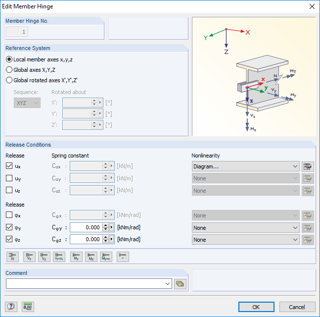Open the comment library icon
The width and height of the screenshot is (320, 317).
point(180,284)
